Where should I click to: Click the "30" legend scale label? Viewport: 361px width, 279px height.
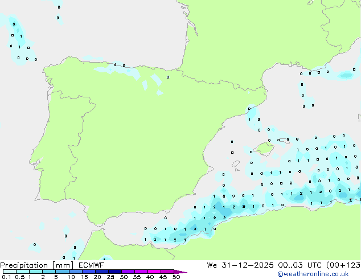coord(124,277)
